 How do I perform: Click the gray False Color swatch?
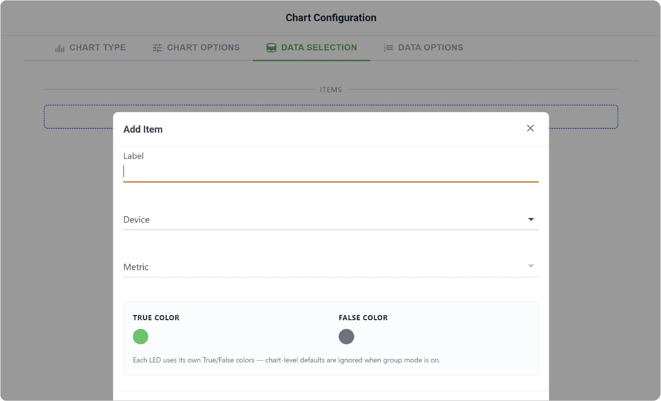346,337
